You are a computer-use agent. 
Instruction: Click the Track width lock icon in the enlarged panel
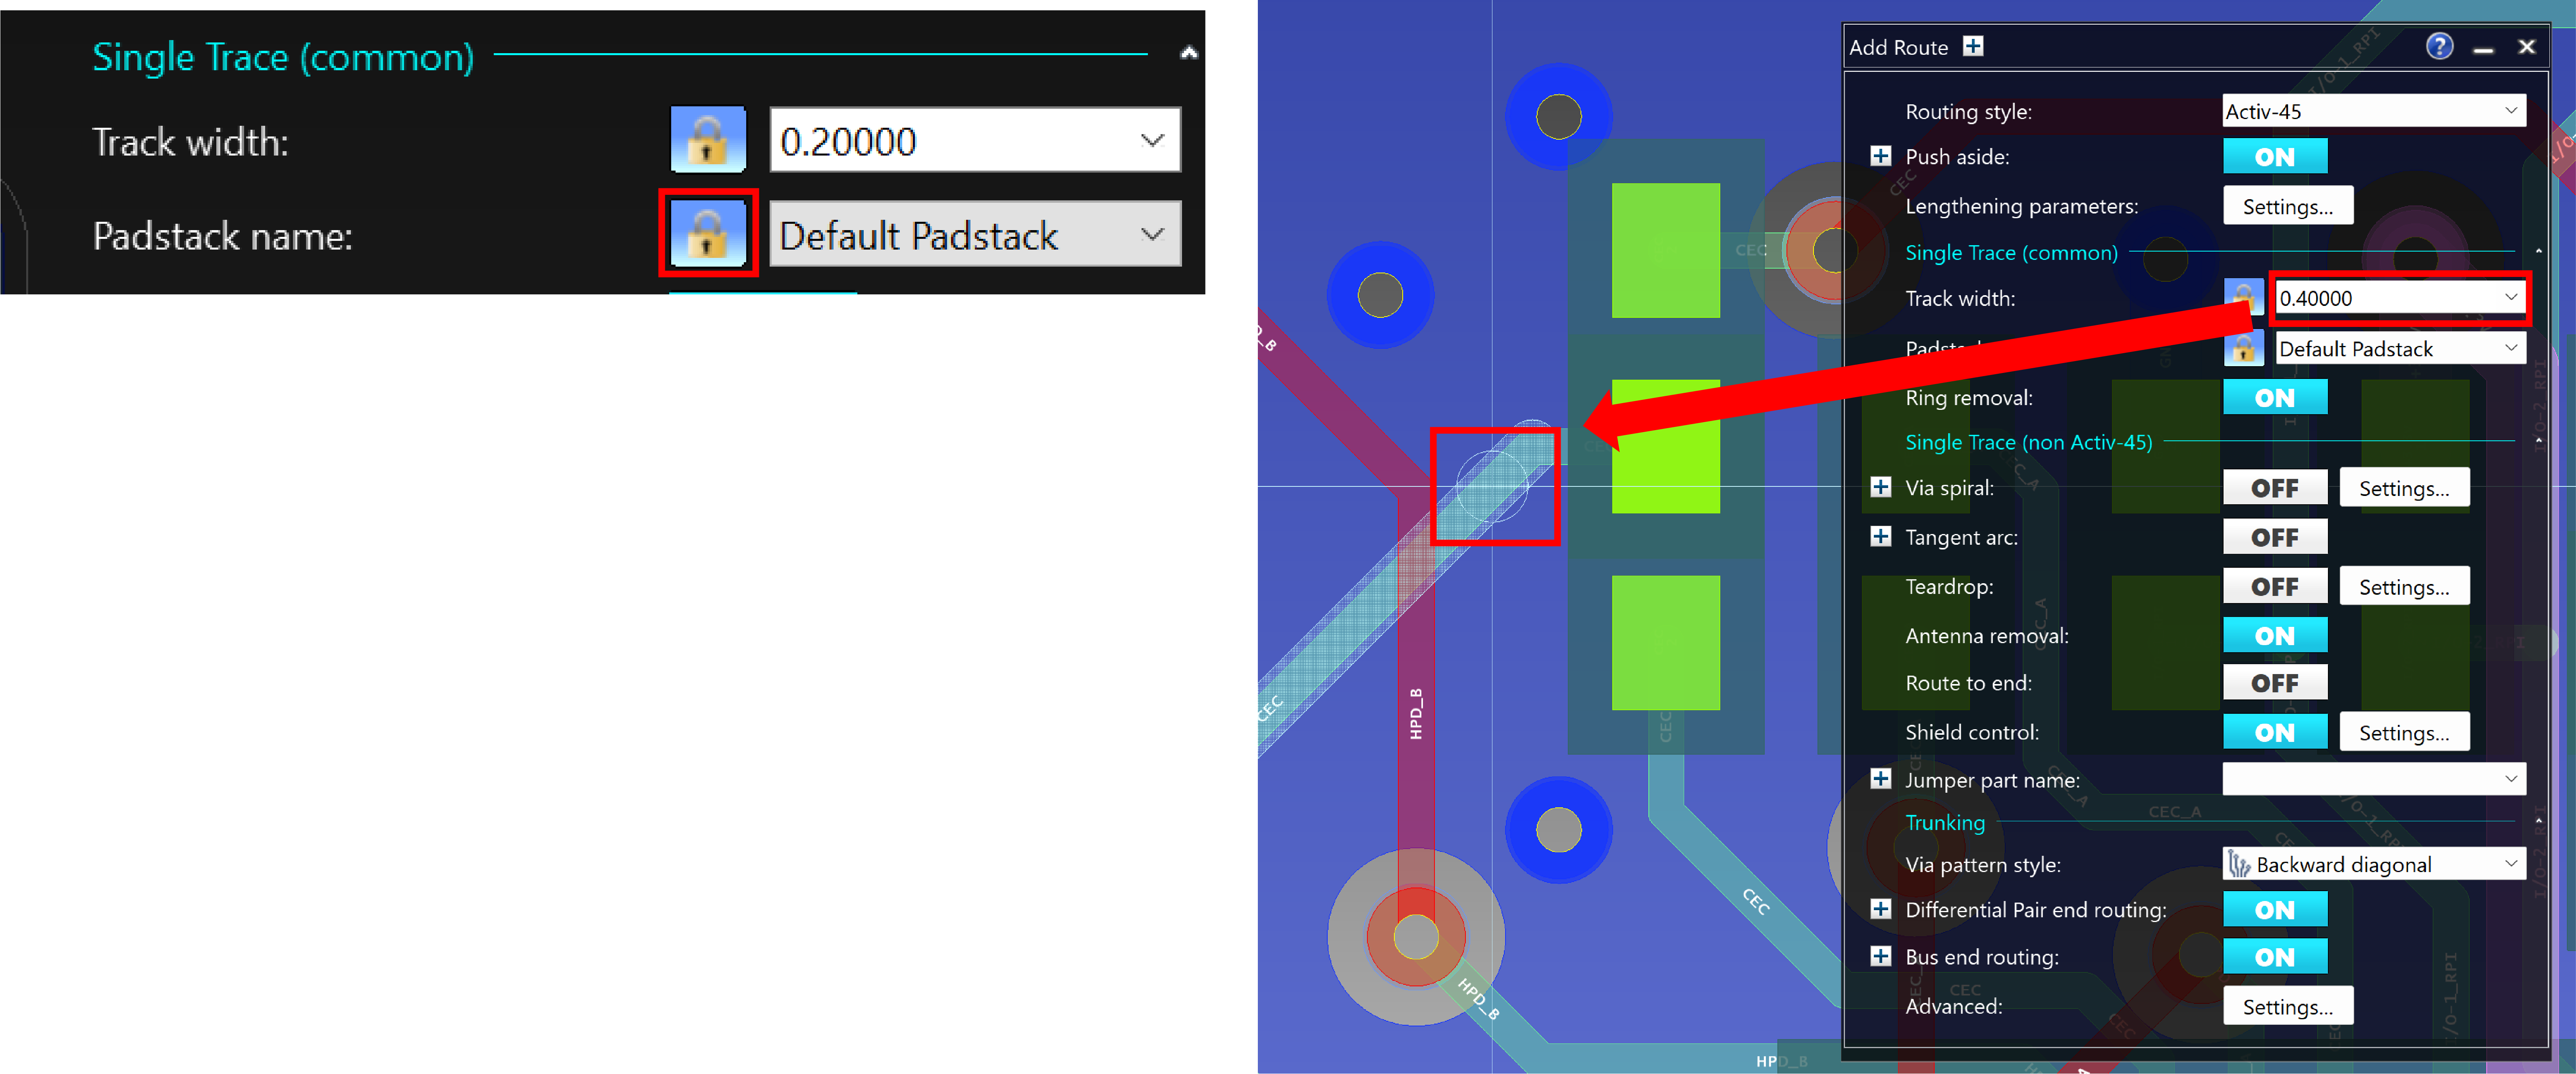[708, 140]
